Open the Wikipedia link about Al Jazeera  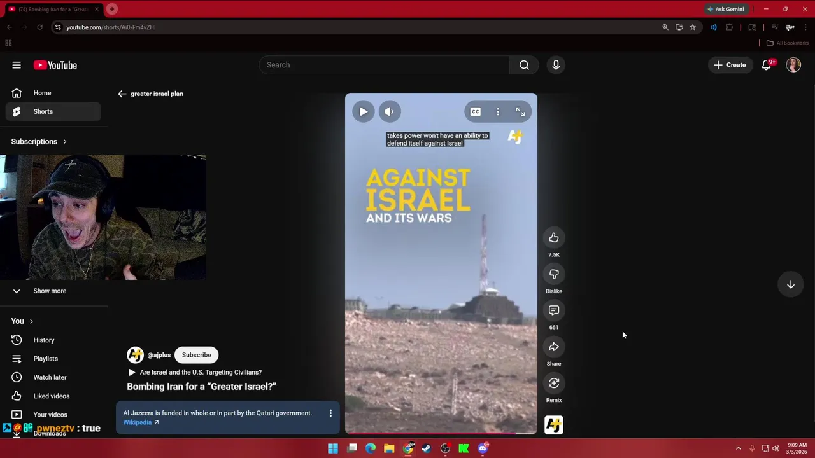[x=141, y=422]
